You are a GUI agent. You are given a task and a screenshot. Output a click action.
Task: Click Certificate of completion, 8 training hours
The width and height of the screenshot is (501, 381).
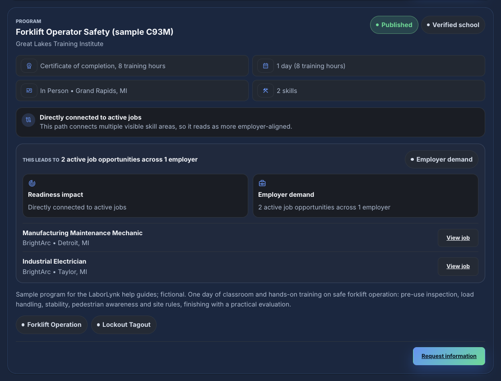(103, 66)
